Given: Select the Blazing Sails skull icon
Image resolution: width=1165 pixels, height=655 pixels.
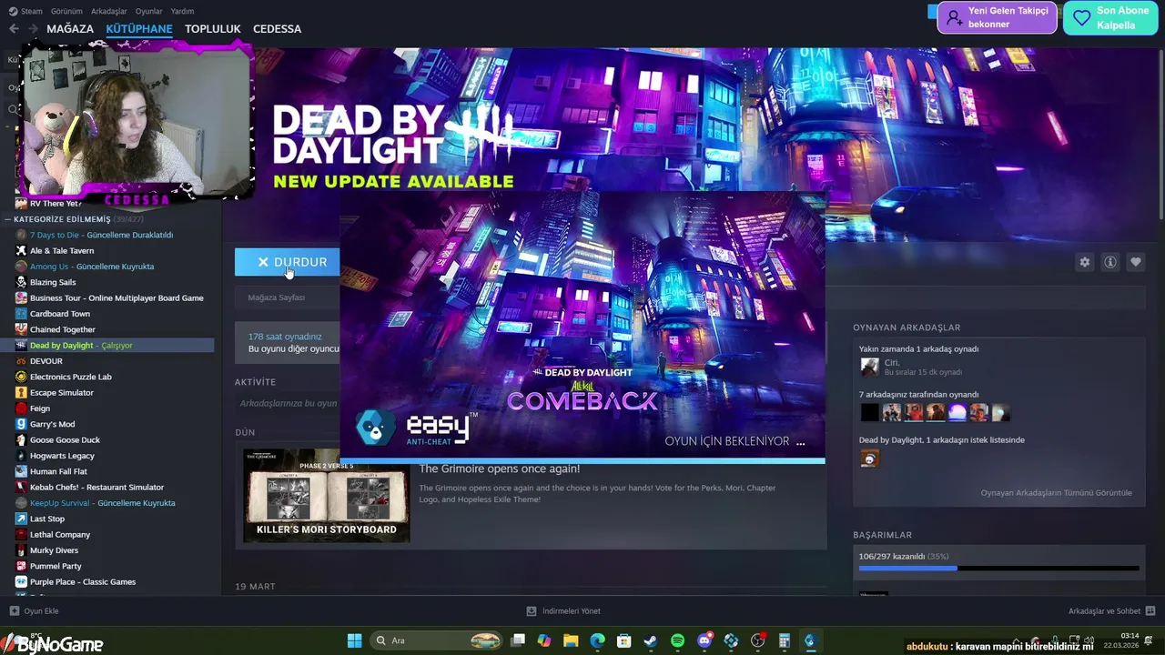Looking at the screenshot, I should [x=22, y=282].
